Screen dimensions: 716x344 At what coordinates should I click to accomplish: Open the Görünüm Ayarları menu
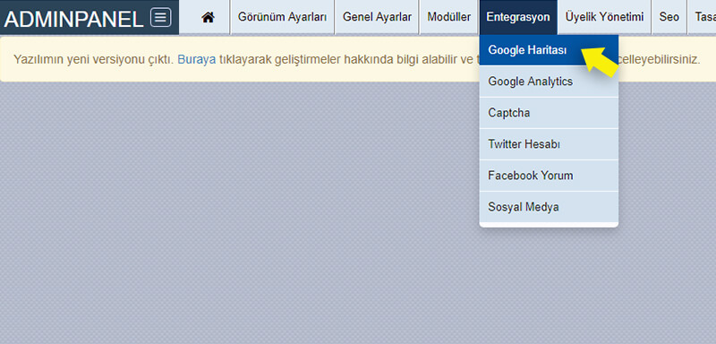(282, 17)
